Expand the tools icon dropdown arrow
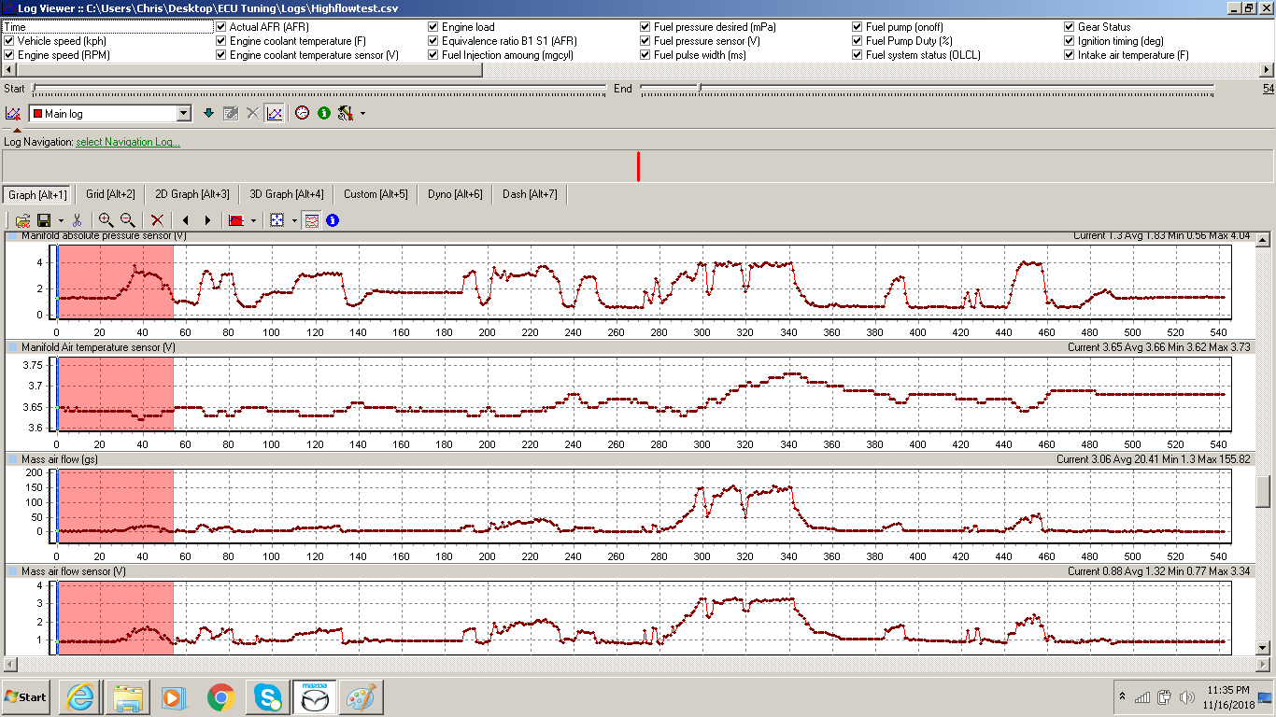 click(362, 114)
